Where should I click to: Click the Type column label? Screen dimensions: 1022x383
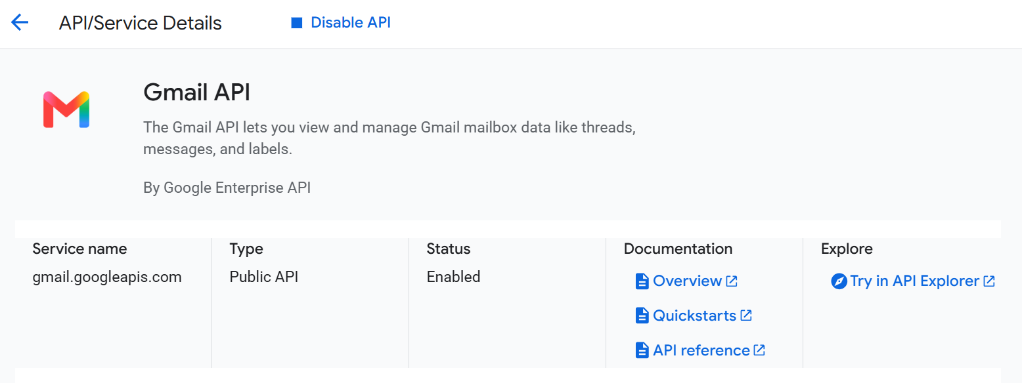pos(246,249)
